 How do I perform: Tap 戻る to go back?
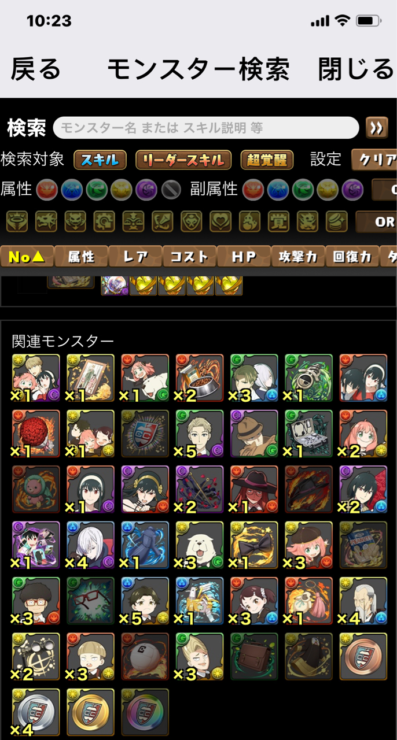click(x=36, y=69)
